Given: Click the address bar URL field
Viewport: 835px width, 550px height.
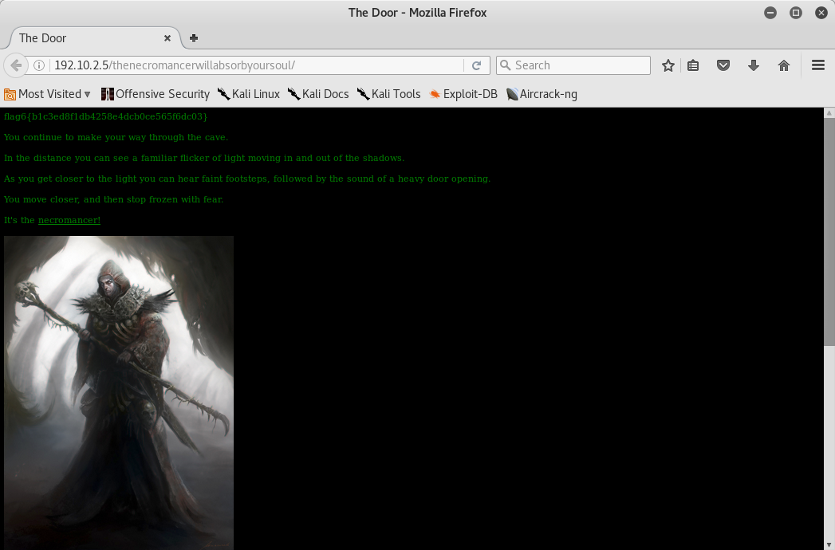Looking at the screenshot, I should click(255, 65).
